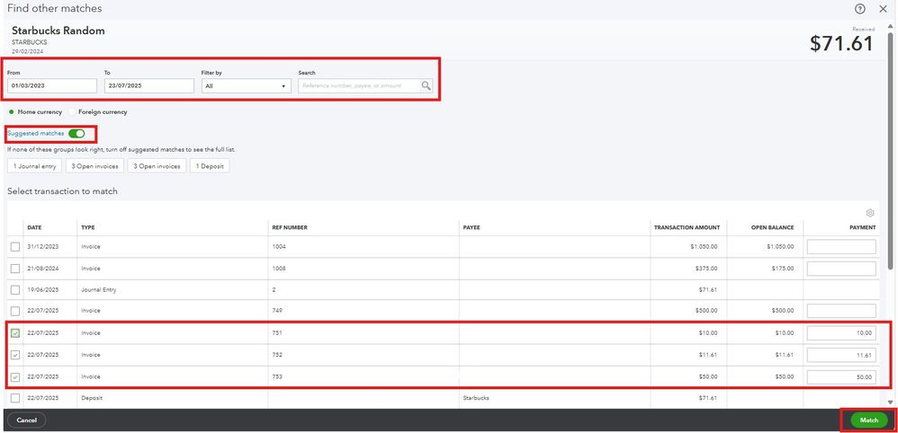Check the box for invoice 1004
The width and height of the screenshot is (898, 433).
click(15, 246)
